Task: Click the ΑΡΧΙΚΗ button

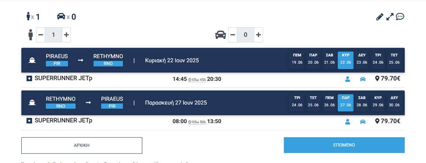Action: click(x=82, y=145)
